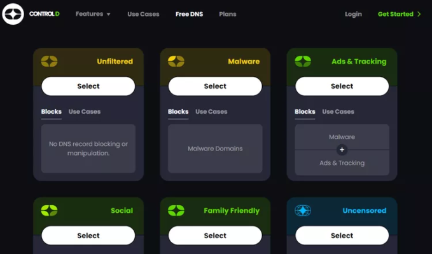
Task: Show Blocks tab in Ads & Tracking card
Action: [305, 112]
